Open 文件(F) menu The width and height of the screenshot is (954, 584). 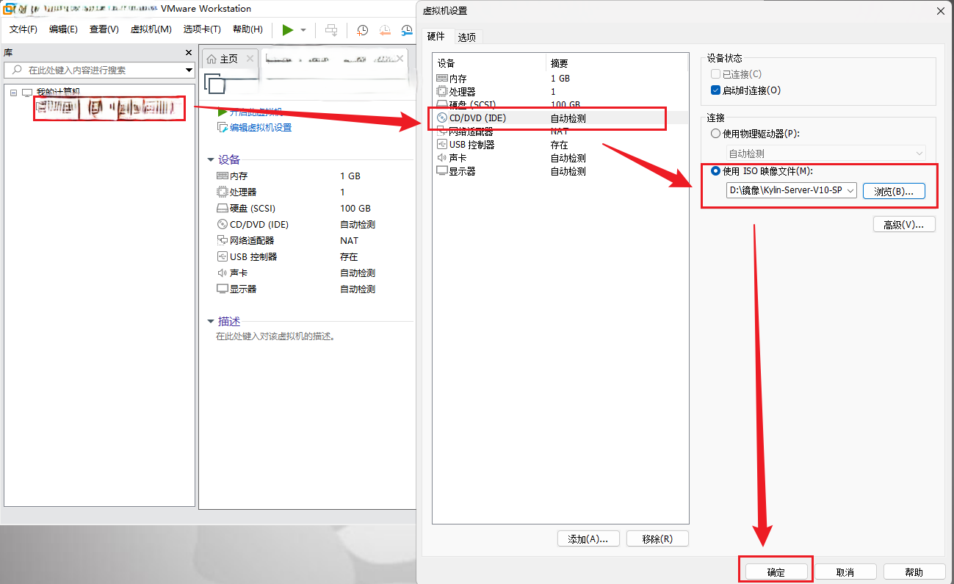pyautogui.click(x=24, y=29)
